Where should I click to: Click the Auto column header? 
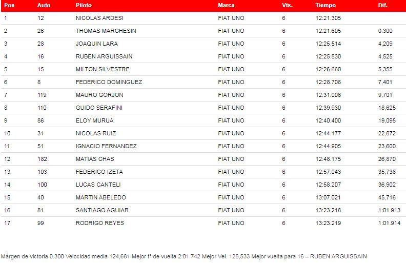coord(44,5)
